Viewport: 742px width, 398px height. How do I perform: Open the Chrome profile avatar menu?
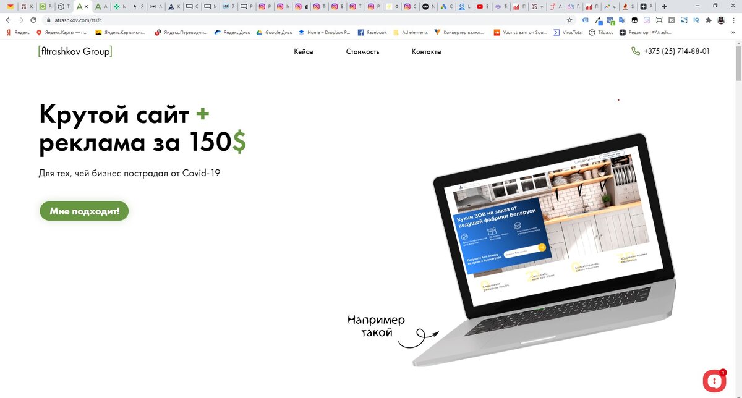tap(721, 20)
